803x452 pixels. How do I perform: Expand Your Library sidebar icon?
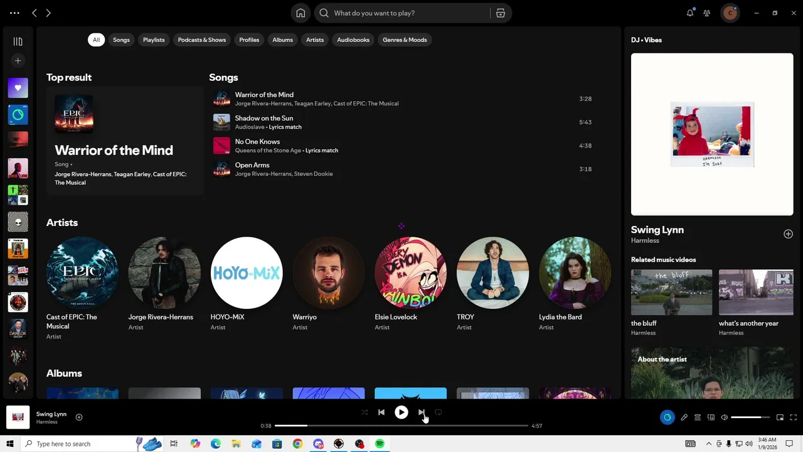(18, 41)
